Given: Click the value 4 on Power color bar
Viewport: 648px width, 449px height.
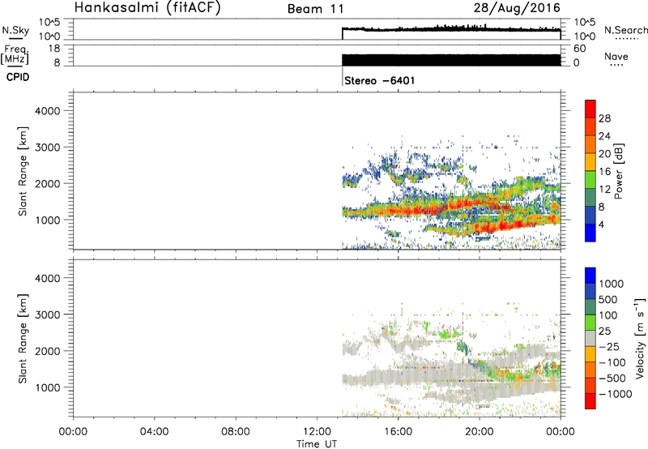Looking at the screenshot, I should click(601, 224).
